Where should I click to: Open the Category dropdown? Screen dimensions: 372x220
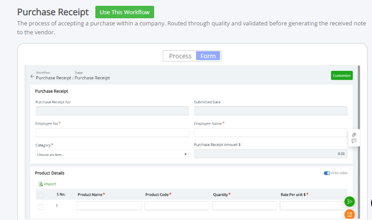(112, 155)
